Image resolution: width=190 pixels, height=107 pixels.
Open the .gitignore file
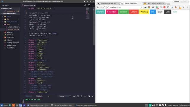[10, 32]
